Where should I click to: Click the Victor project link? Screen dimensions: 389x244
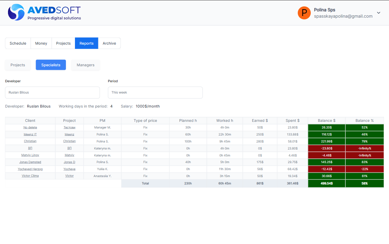69,176
